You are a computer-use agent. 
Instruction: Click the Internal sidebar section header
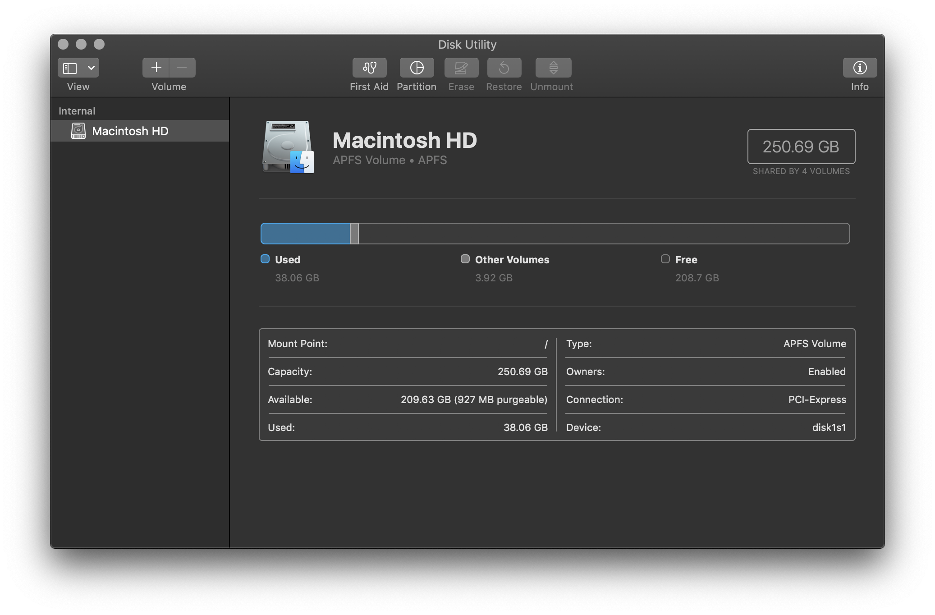pyautogui.click(x=77, y=111)
